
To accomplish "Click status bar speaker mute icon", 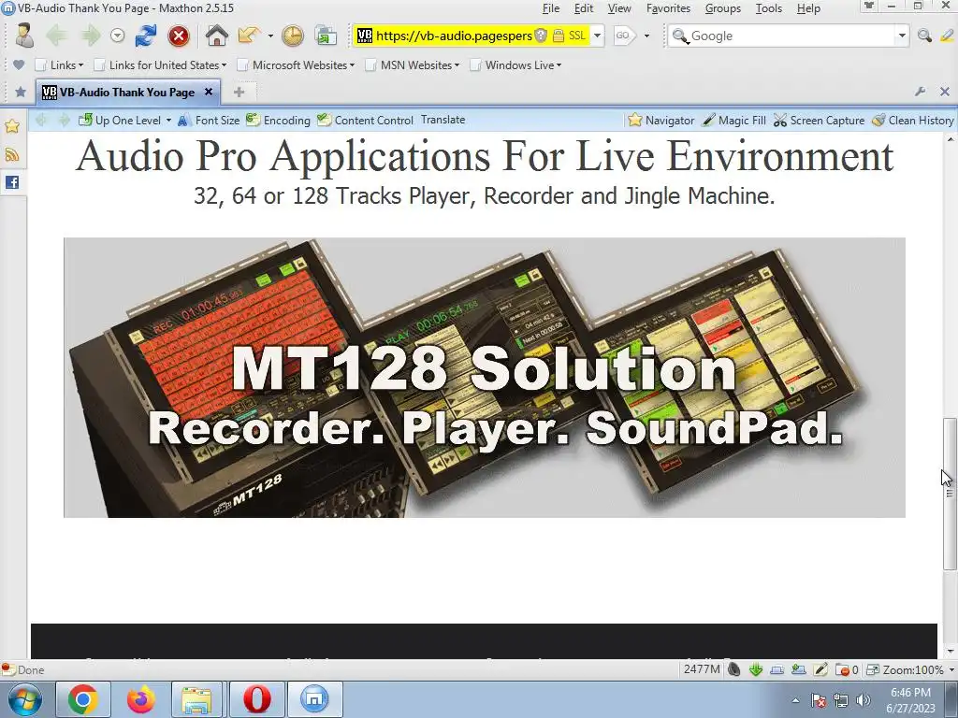I will [x=734, y=669].
